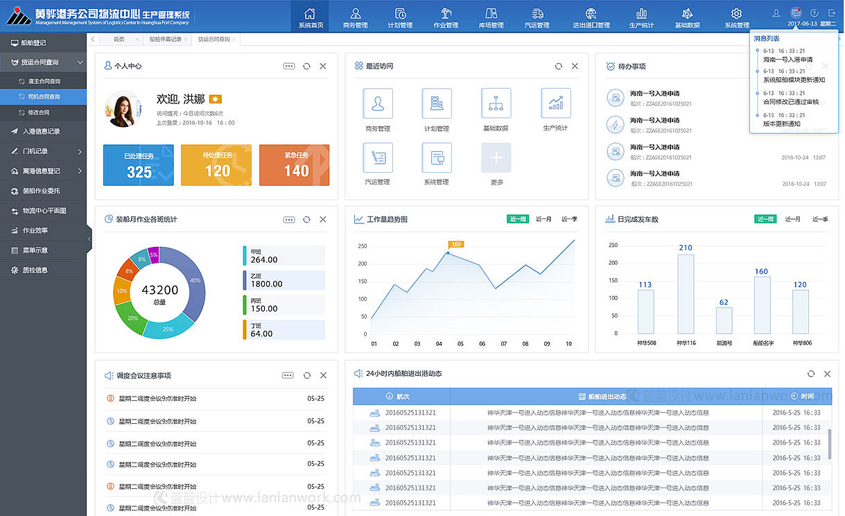Screen dimensions: 845x516
Task: Collapse the 货运合同查询 sidebar menu
Action: click(x=43, y=62)
